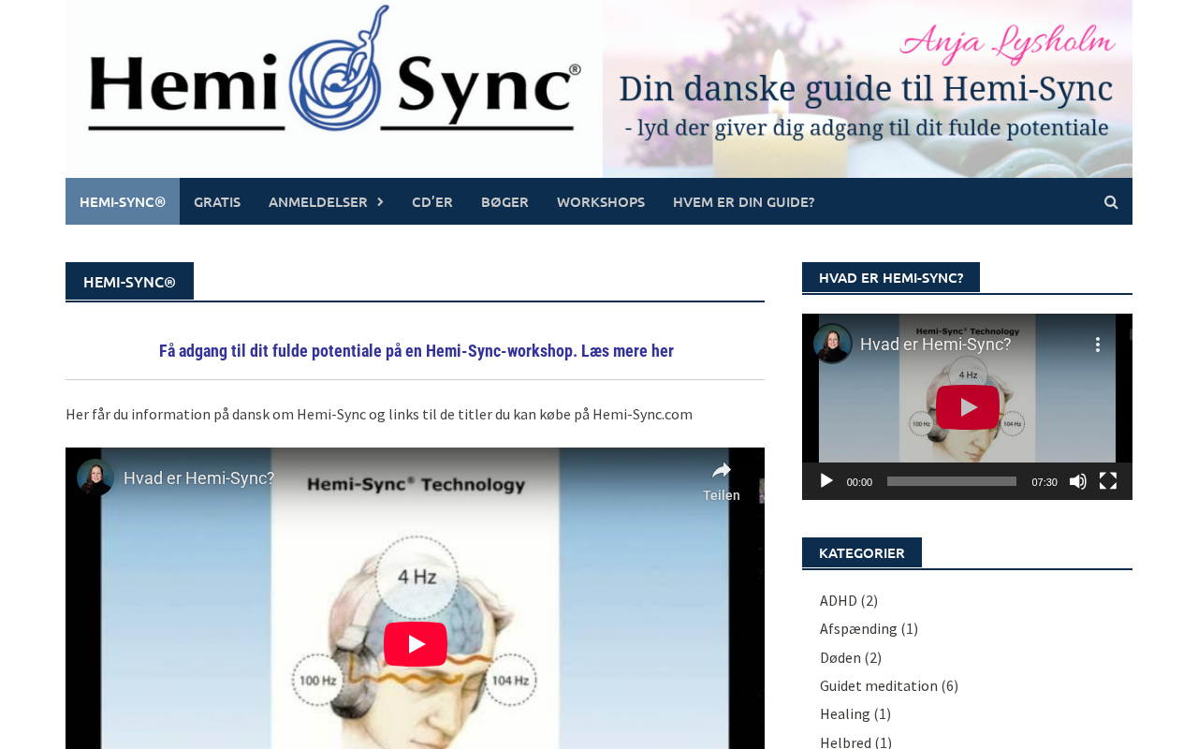Open the search icon in navigation bar
Image resolution: width=1198 pixels, height=749 pixels.
[x=1111, y=201]
